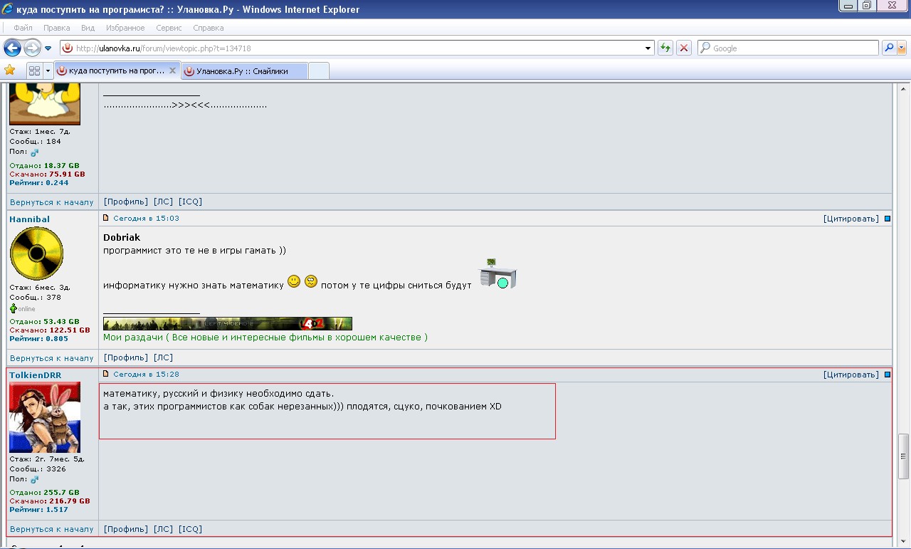The image size is (911, 549).
Task: Open the Вид menu
Action: (x=88, y=28)
